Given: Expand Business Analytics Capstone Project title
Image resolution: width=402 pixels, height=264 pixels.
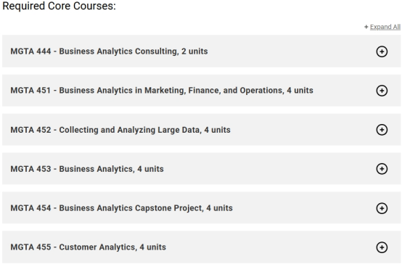Looking at the screenshot, I should tap(121, 208).
